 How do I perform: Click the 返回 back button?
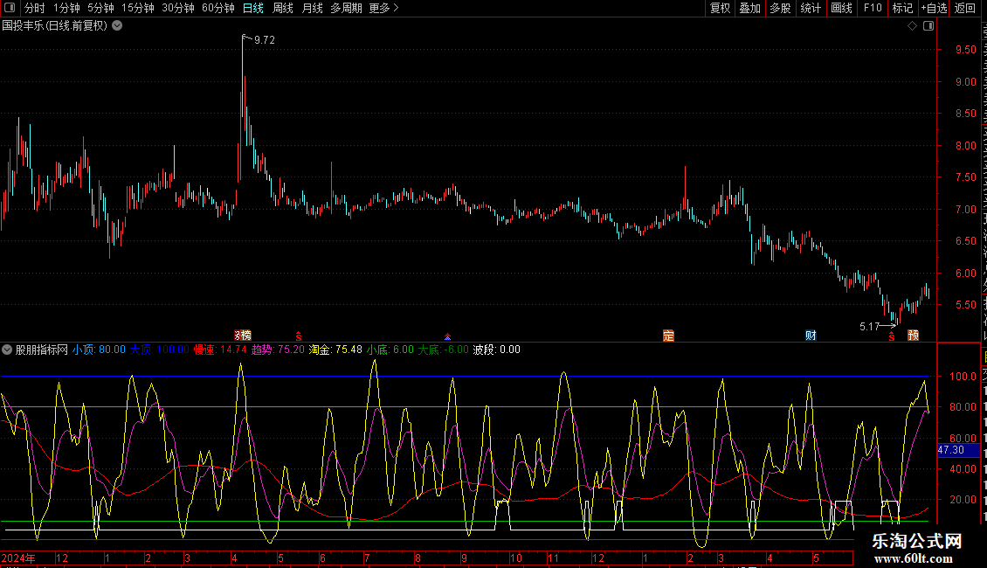coord(964,8)
